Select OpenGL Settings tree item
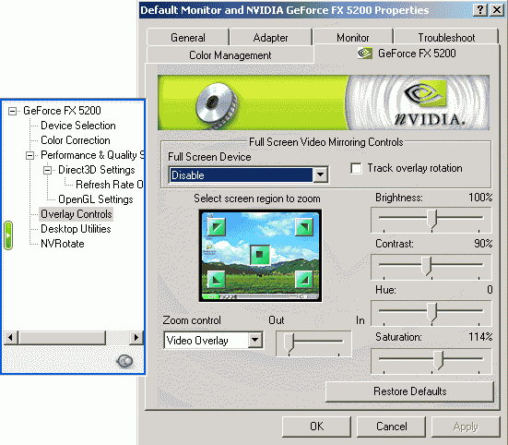This screenshot has height=445, width=508. (96, 199)
